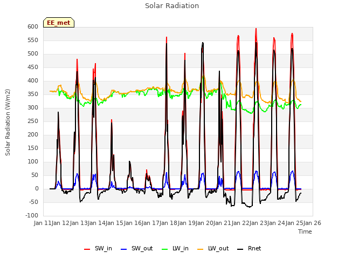Select the SW_in legend label
The width and height of the screenshot is (345, 259).
103,248
